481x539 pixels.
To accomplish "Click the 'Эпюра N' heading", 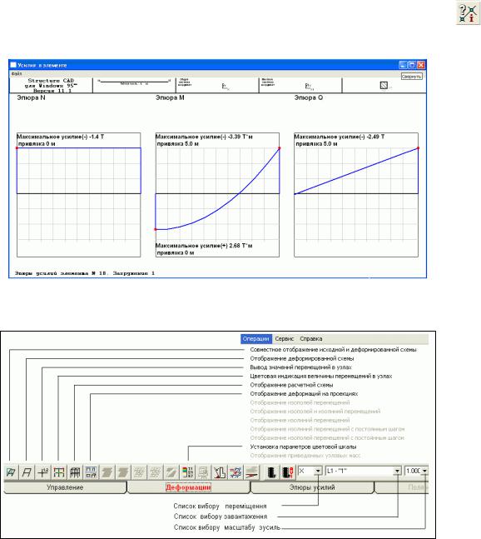I will [31, 98].
